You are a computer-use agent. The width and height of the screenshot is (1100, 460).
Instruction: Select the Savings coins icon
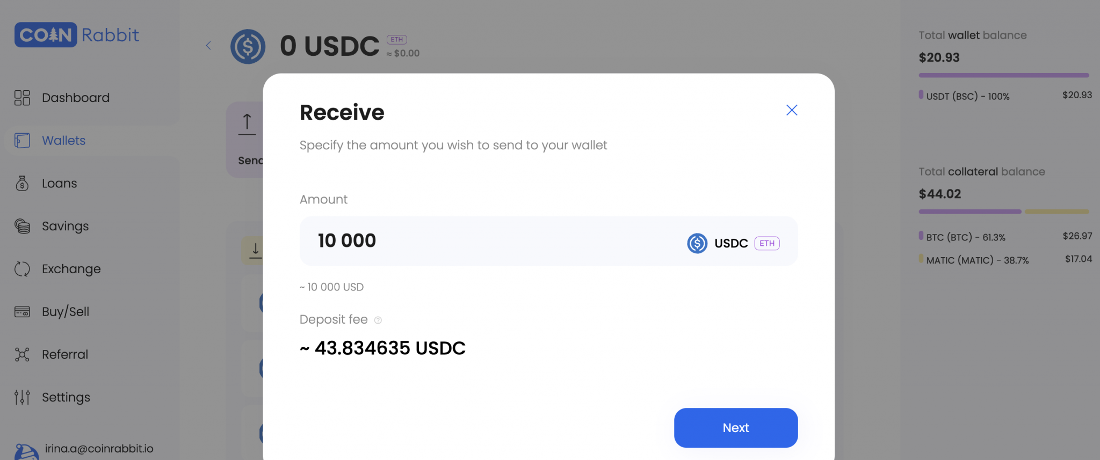22,226
